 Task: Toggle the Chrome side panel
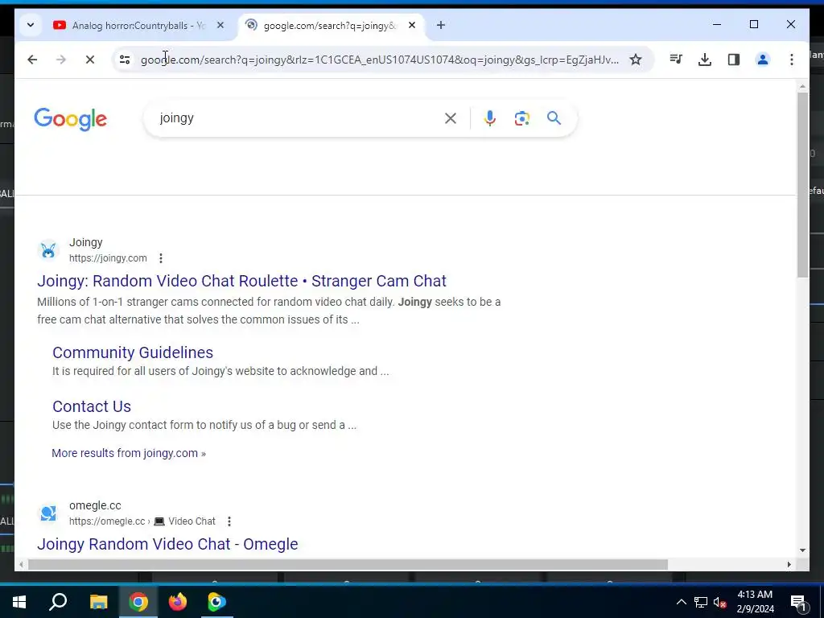pyautogui.click(x=734, y=60)
